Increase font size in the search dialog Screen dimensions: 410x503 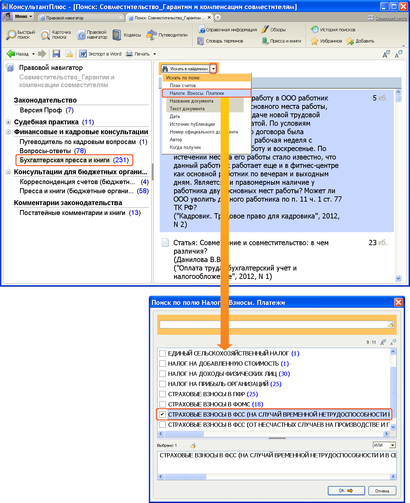pos(383,342)
